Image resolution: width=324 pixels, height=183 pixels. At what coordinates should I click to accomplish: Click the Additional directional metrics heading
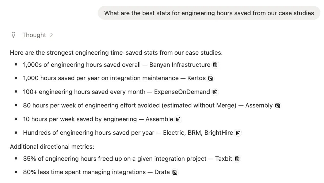coord(52,146)
